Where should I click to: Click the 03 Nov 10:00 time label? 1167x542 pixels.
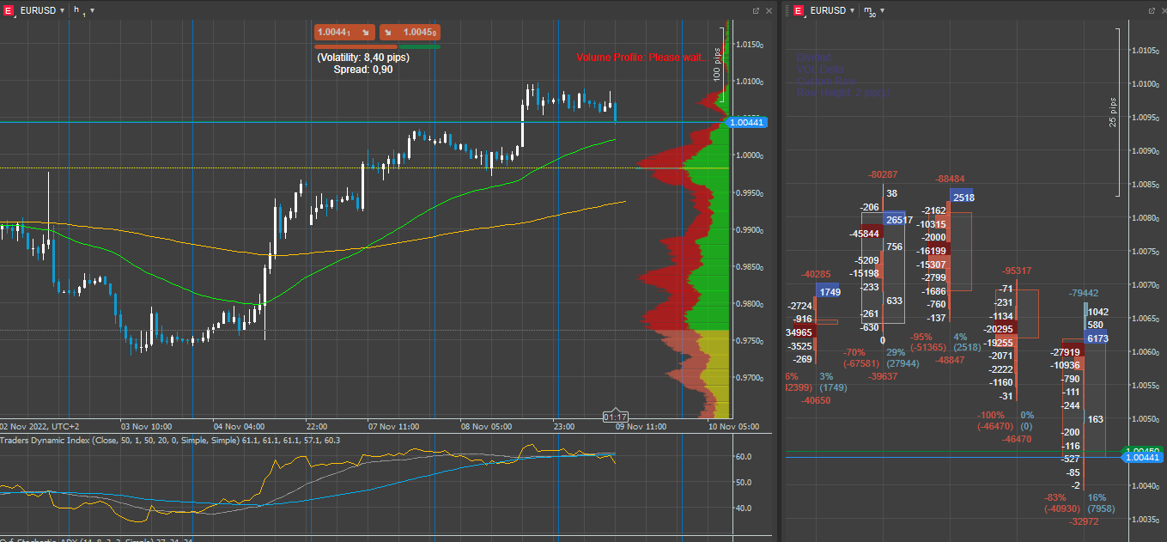point(147,426)
